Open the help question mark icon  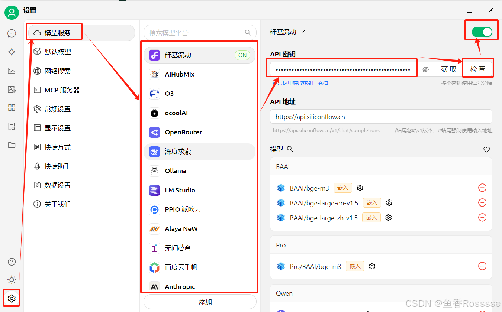(12, 261)
